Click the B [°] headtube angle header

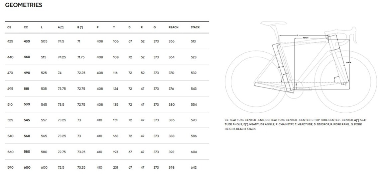point(80,27)
